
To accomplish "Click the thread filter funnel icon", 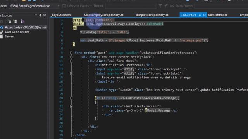I will coord(160,6).
